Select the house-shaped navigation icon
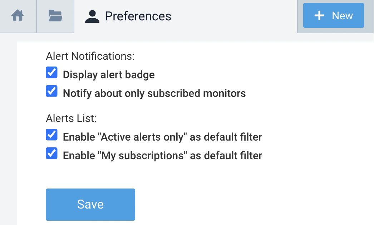 (x=18, y=15)
